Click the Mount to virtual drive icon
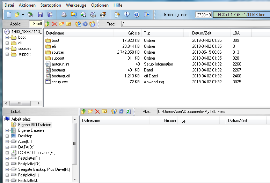The width and height of the screenshot is (270, 183). click(93, 15)
